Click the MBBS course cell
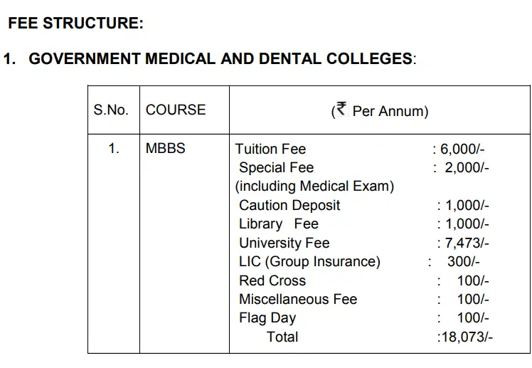The image size is (532, 368). 165,149
